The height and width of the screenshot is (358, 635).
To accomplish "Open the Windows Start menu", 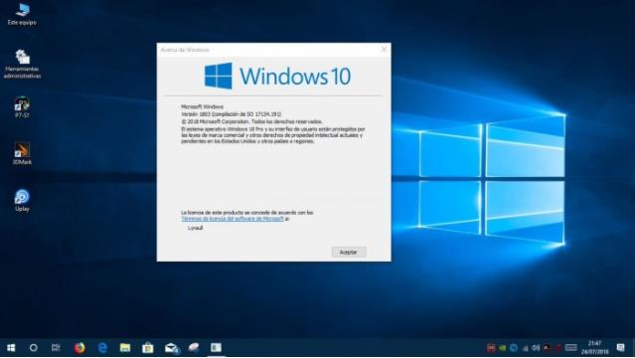I will pos(11,348).
